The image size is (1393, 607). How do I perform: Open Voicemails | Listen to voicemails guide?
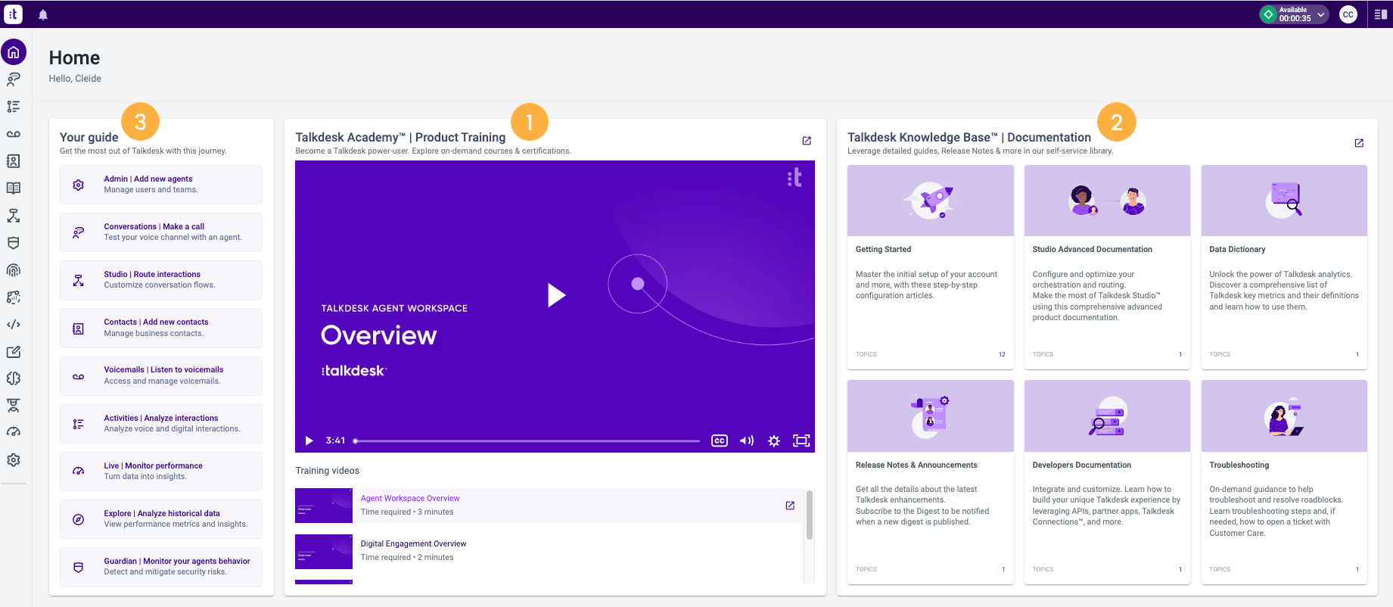point(161,375)
